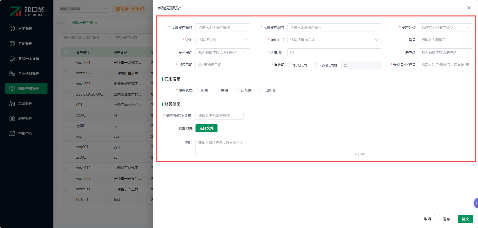
Task: Open the company selector dropdown in header
Action: [83, 9]
